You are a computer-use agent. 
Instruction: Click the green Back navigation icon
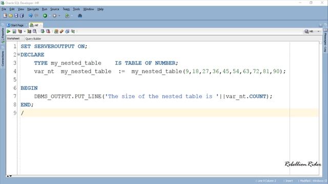point(45,16)
